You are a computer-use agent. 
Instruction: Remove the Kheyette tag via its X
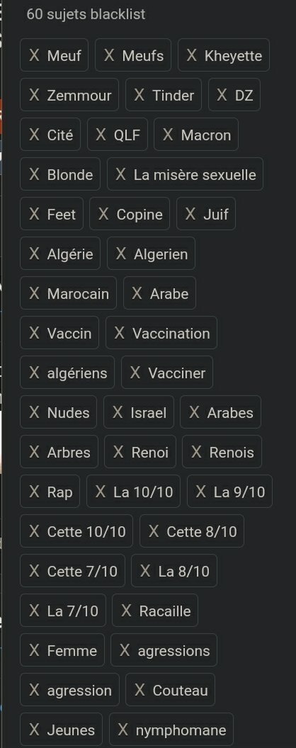click(x=192, y=55)
